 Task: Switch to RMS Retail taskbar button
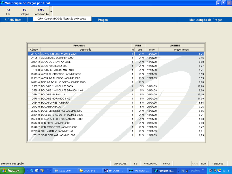(139, 171)
